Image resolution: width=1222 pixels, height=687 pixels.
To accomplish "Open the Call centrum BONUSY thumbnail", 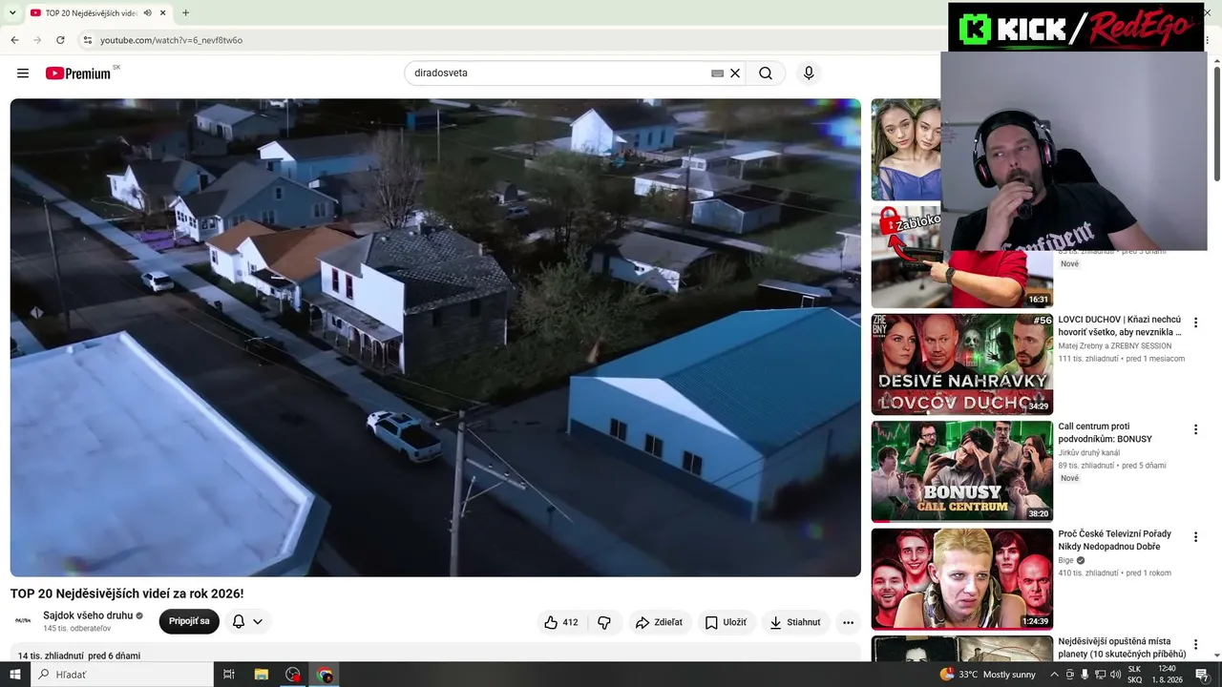I will click(961, 471).
